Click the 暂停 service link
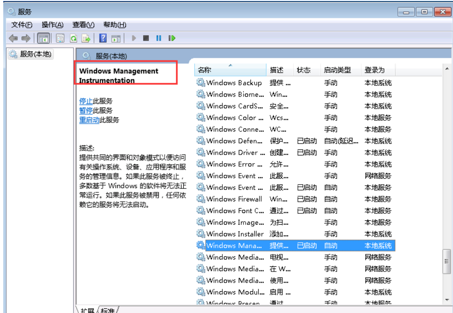Screen dimensions: 453x313 coord(86,110)
